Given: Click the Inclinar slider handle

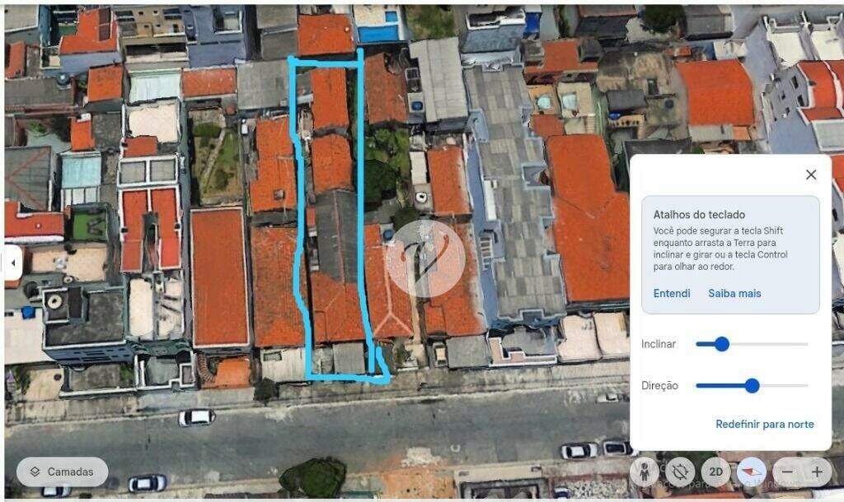Looking at the screenshot, I should 722,344.
